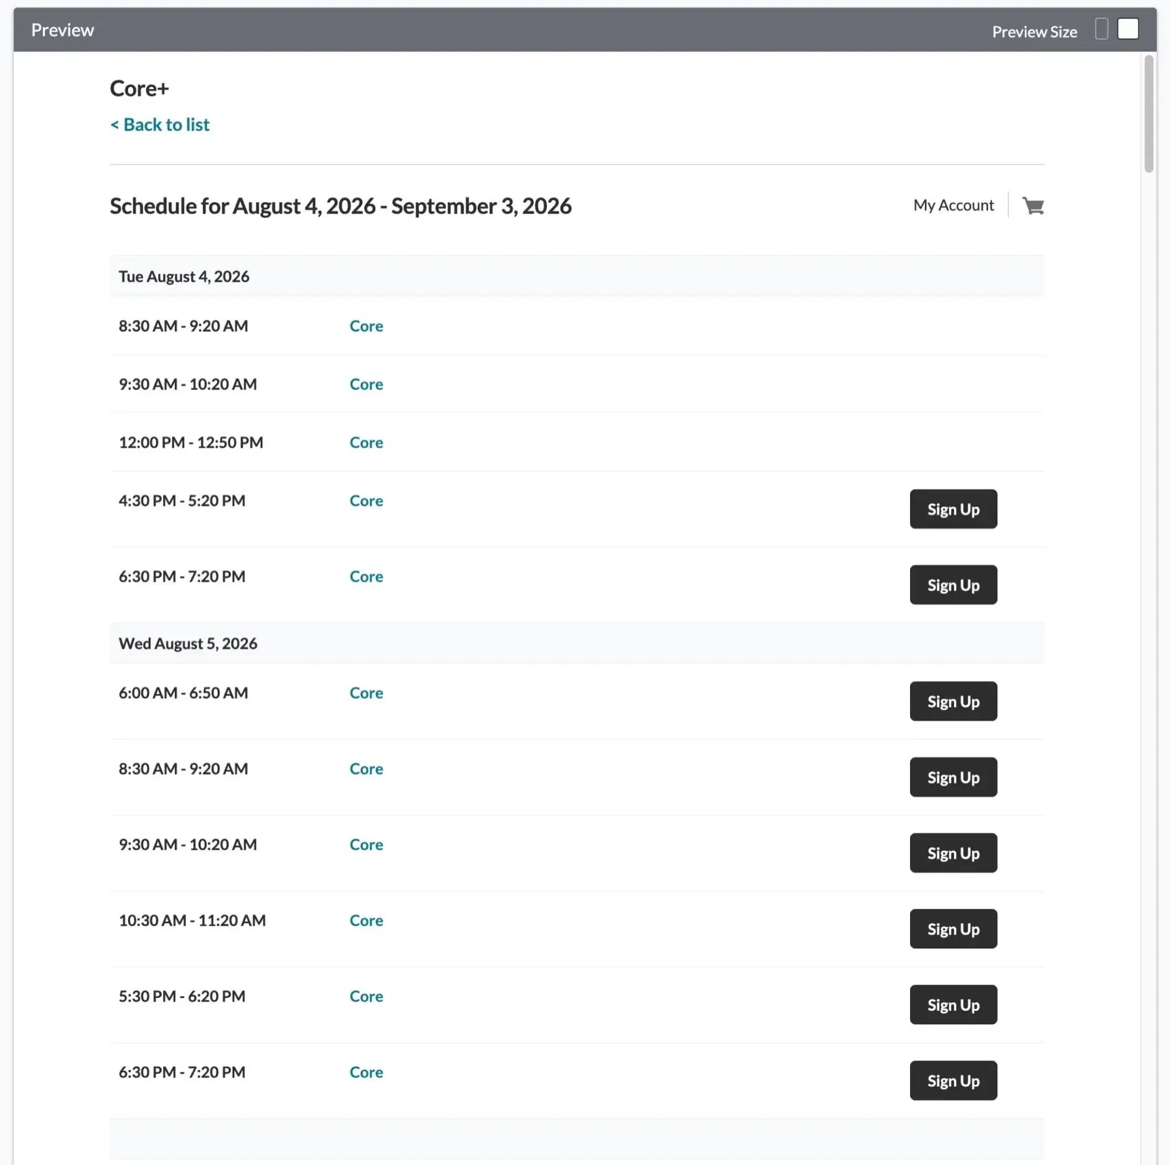Click the preview pane vertical scrollbar
Image resolution: width=1170 pixels, height=1165 pixels.
pos(1149,114)
